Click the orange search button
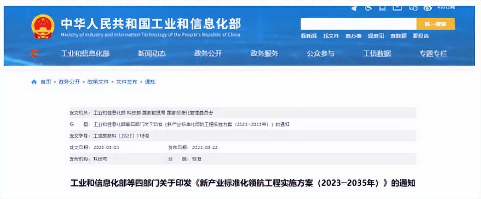The height and width of the screenshot is (199, 481). (x=436, y=24)
